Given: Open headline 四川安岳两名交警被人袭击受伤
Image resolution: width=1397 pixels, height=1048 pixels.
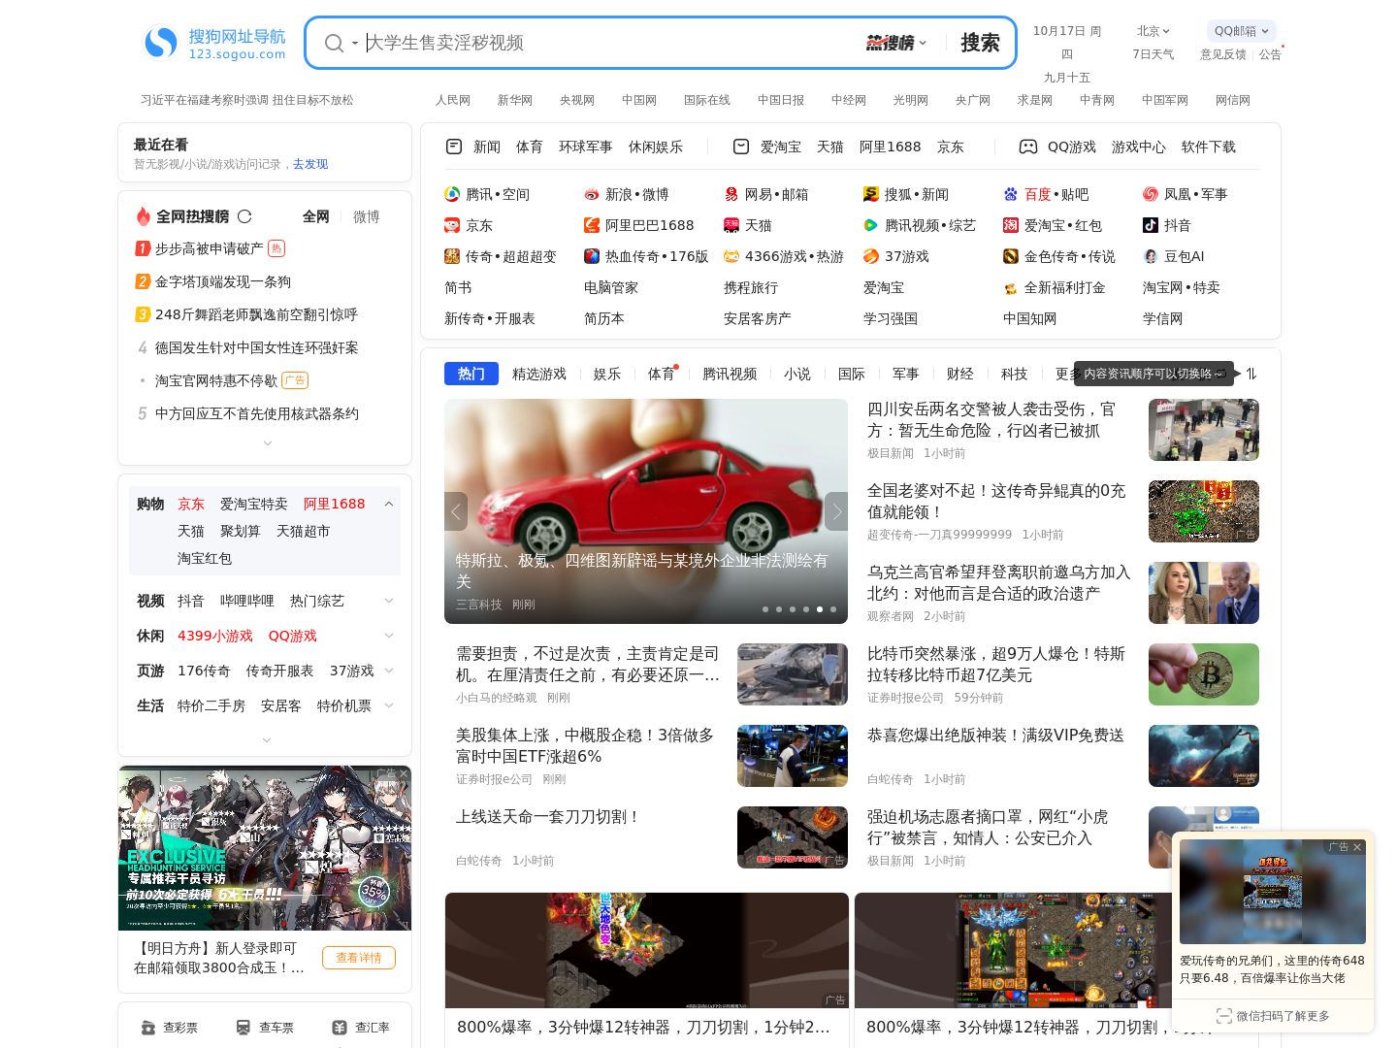Looking at the screenshot, I should 991,419.
